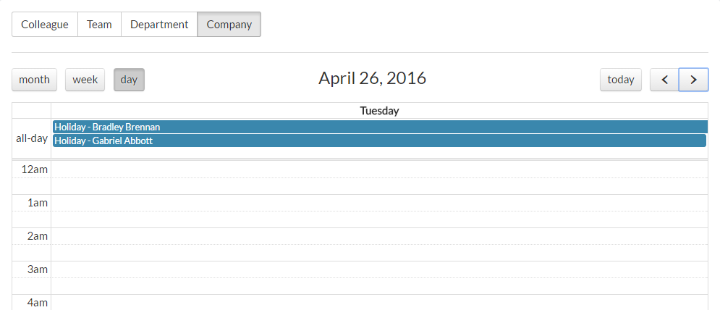Jump to today's date

[621, 80]
